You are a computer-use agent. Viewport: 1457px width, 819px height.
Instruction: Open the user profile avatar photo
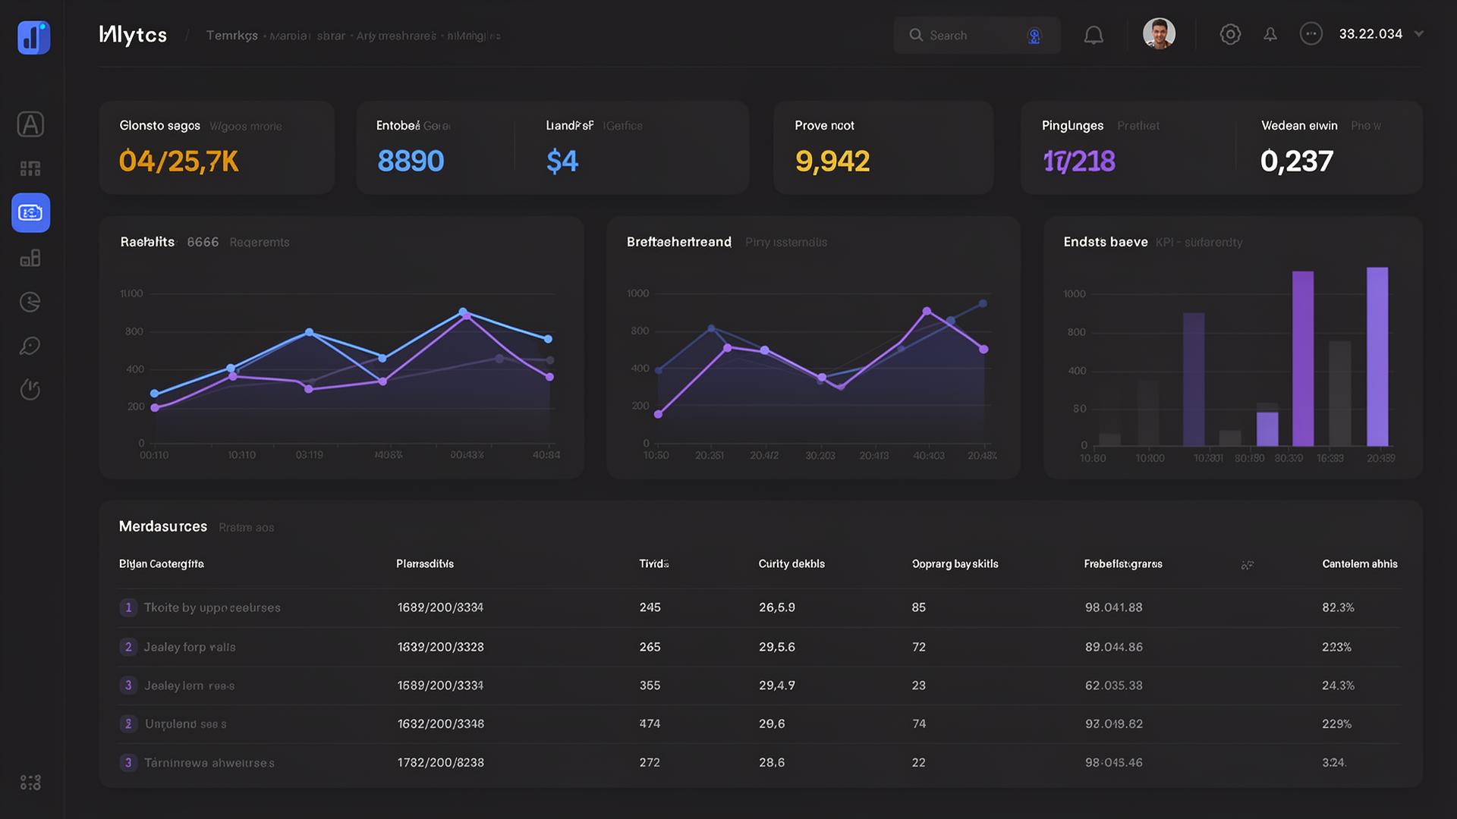tap(1158, 33)
